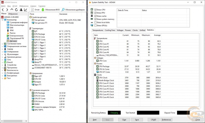Enable the Stress local disks checkbox
The height and width of the screenshot is (123, 205).
96,22
